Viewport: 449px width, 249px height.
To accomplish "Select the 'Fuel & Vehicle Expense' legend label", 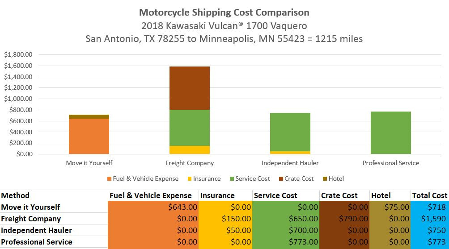I will point(145,178).
